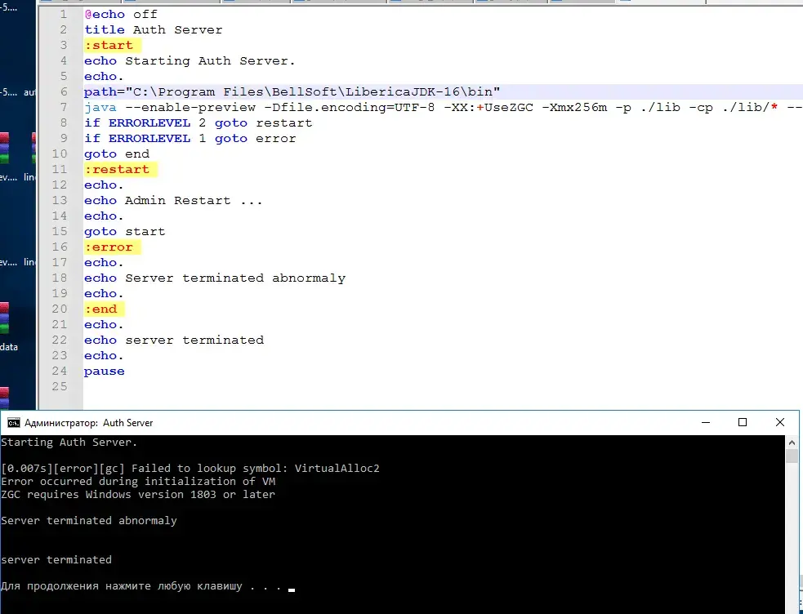Click the 'goto start' line
The height and width of the screenshot is (614, 803).
[124, 231]
